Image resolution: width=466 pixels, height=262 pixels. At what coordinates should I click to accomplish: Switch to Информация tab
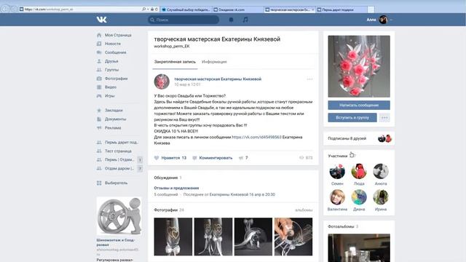[x=214, y=62]
